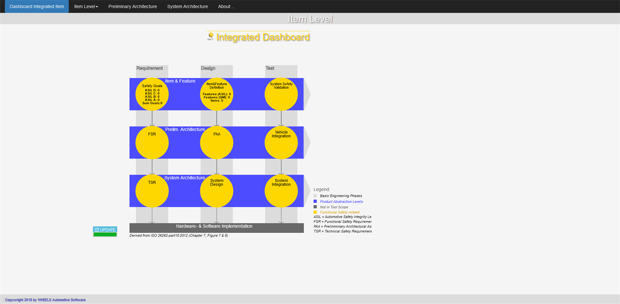This screenshot has height=304, width=620.
Task: Click the Design column header
Action: coord(208,68)
